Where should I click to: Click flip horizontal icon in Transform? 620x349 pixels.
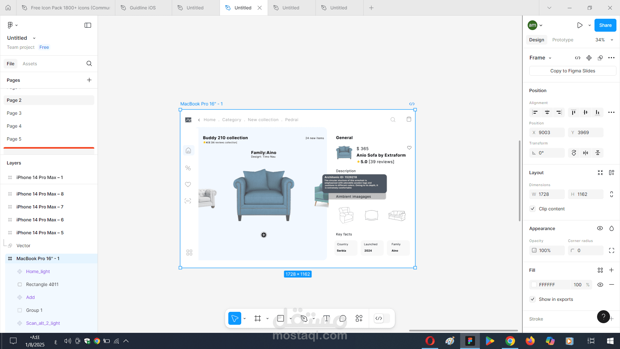[x=585, y=153]
